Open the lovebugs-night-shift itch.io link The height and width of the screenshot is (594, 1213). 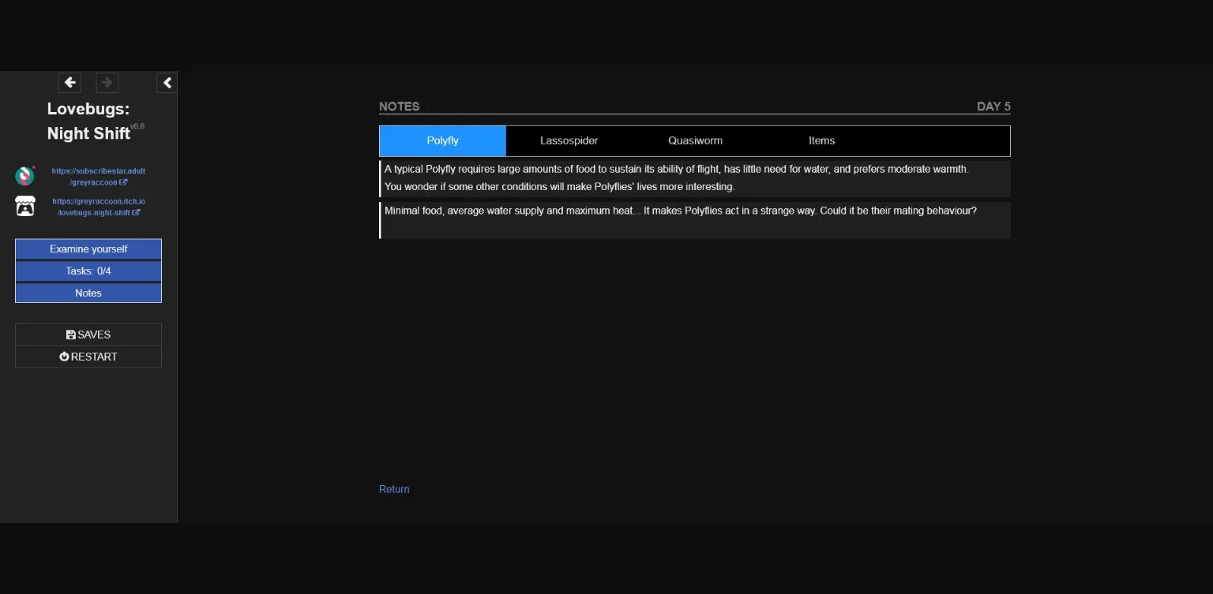coord(98,207)
